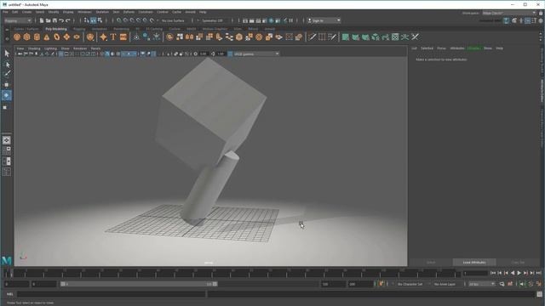Switch to the Poly Modeling shelf tab
This screenshot has width=545, height=306.
pos(56,29)
